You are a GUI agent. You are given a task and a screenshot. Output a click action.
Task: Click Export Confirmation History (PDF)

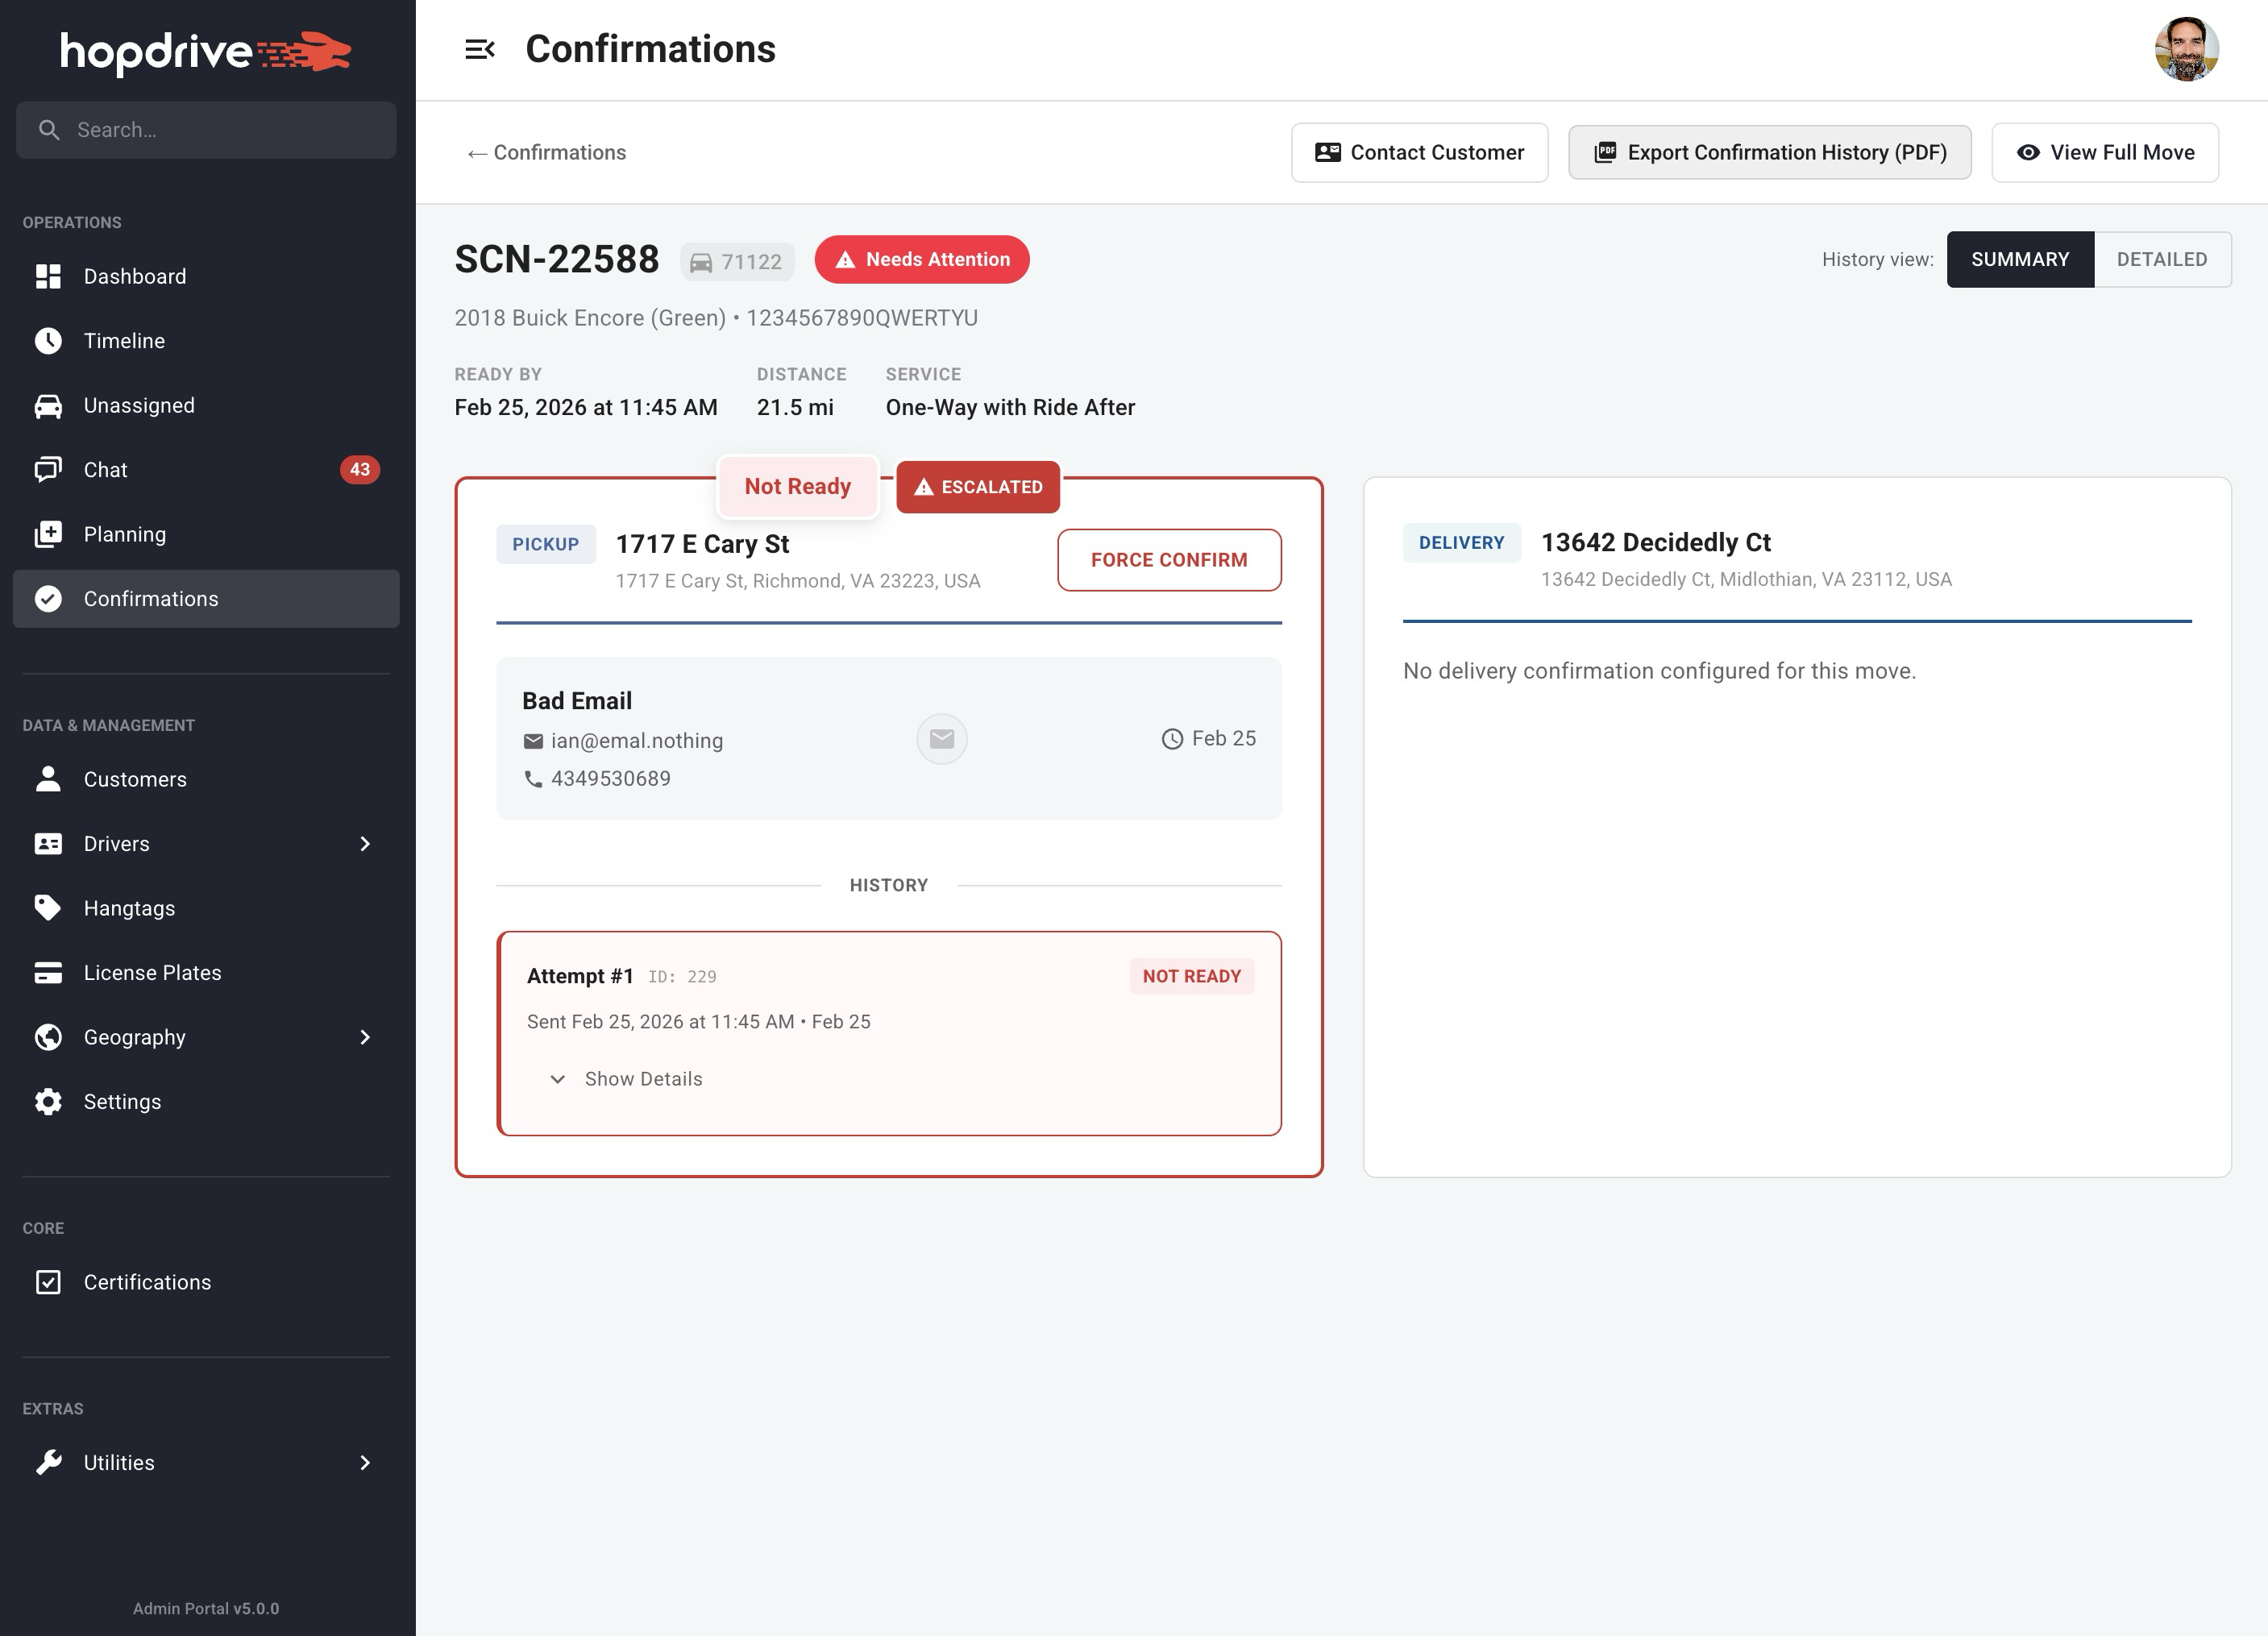click(x=1769, y=153)
